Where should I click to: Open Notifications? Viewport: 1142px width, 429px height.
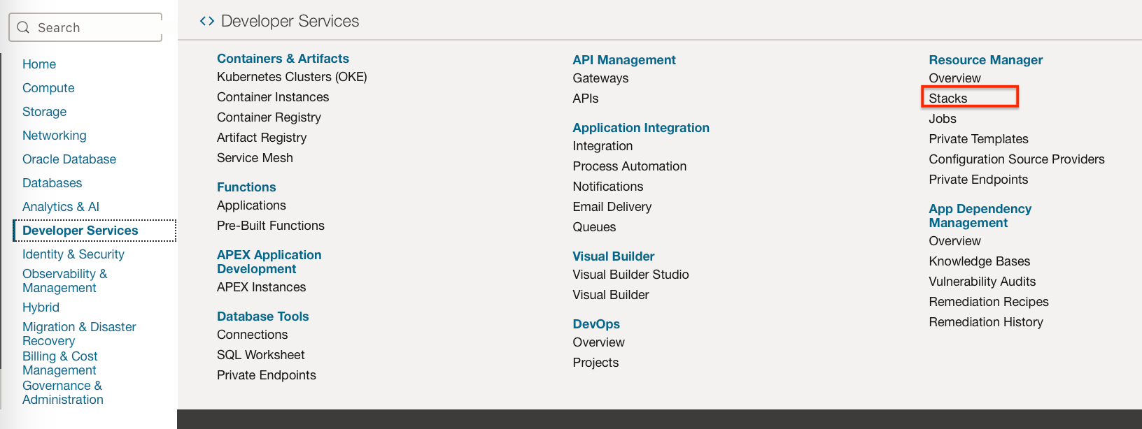pos(608,187)
